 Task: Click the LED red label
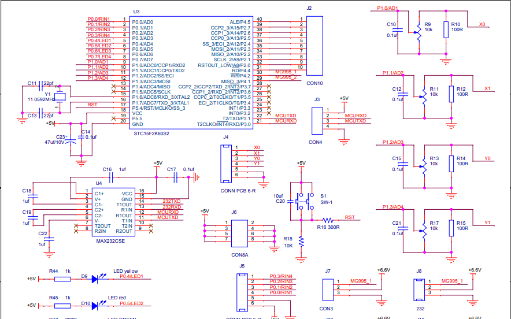pyautogui.click(x=117, y=298)
